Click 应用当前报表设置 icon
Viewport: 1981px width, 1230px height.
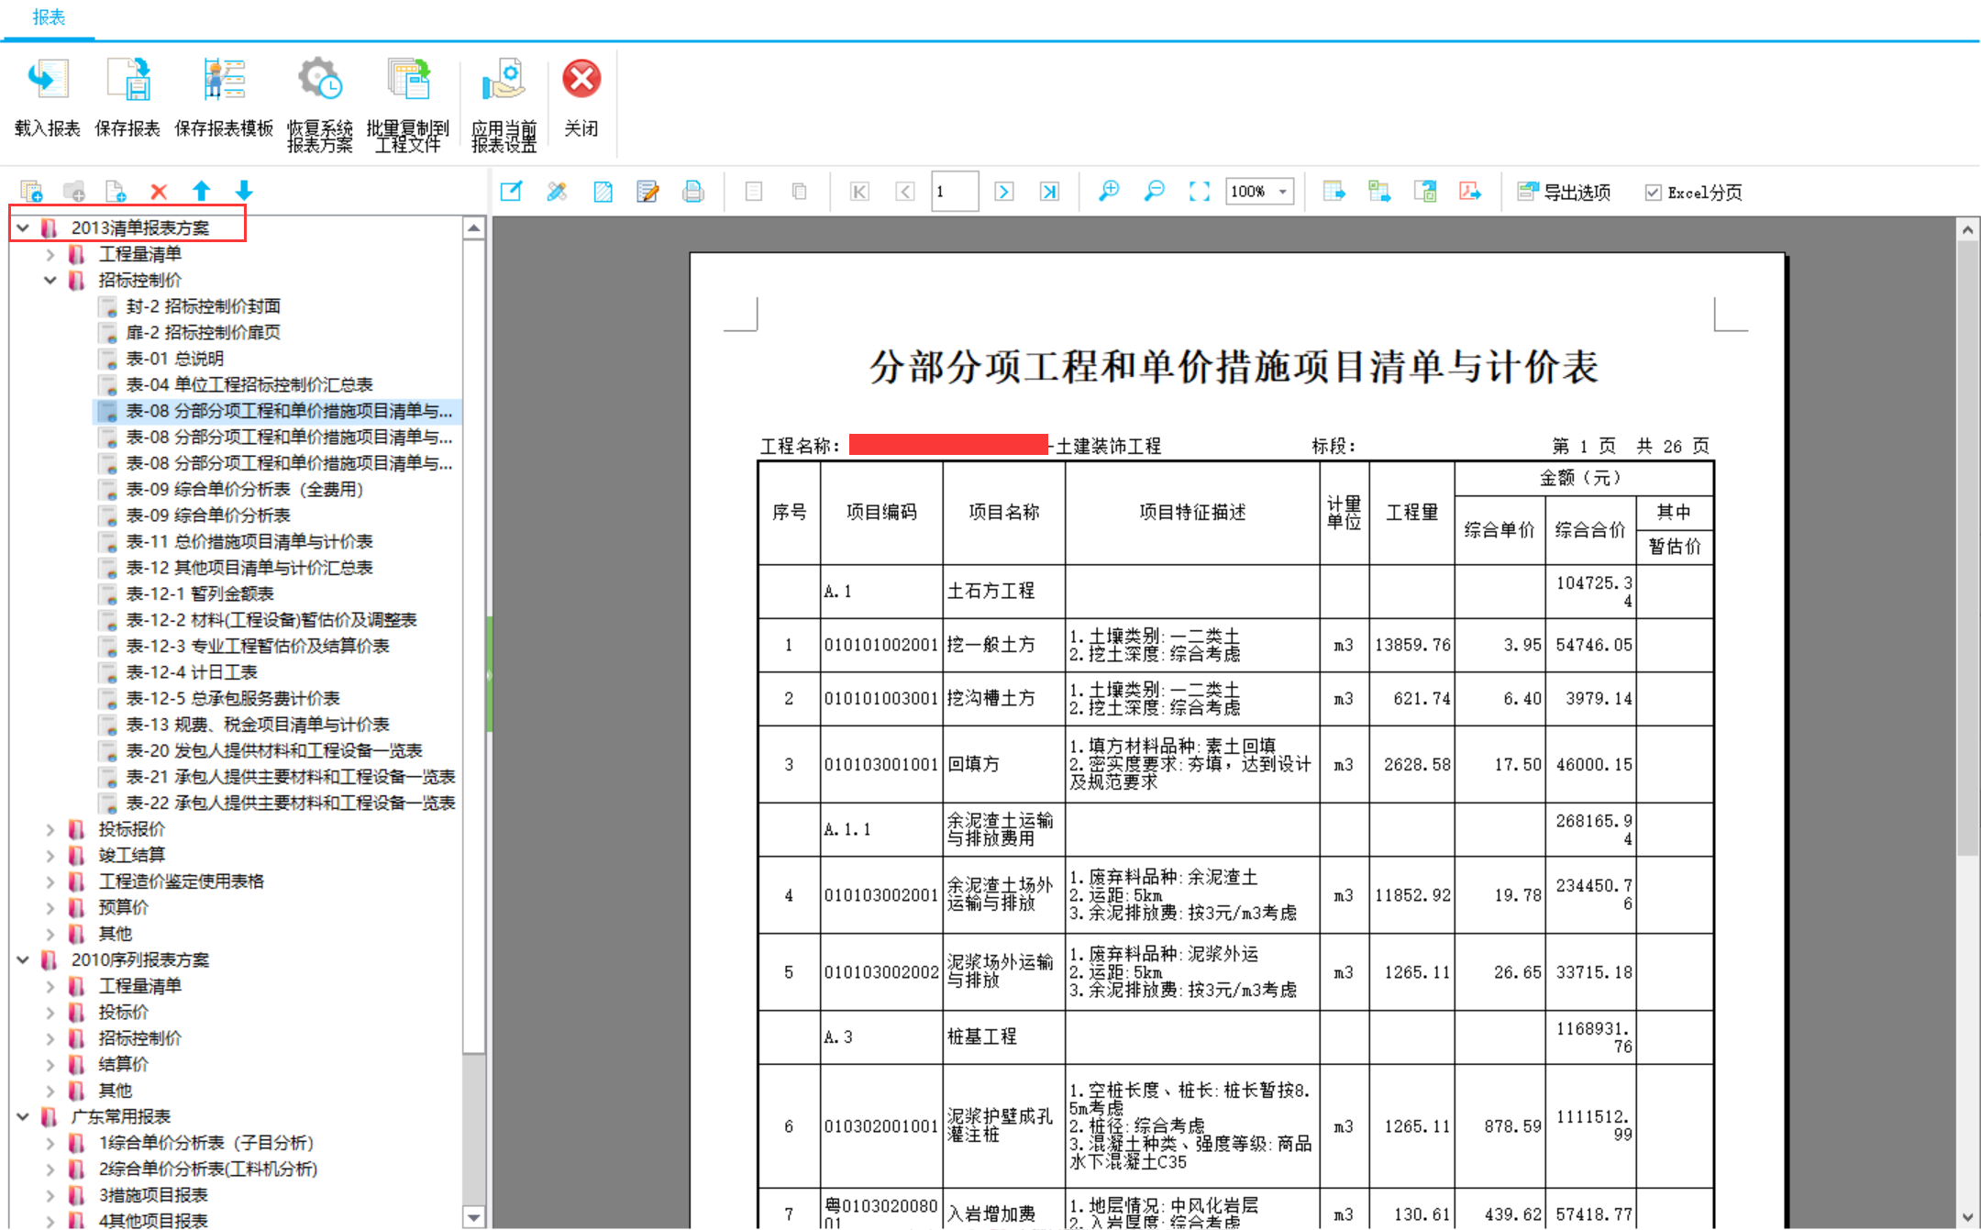504,81
